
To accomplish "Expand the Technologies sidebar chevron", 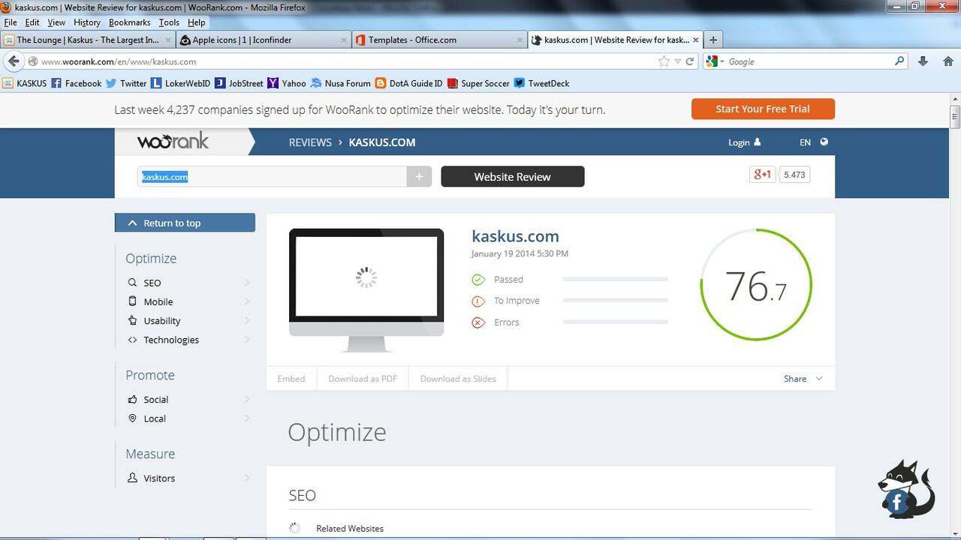I will [247, 340].
